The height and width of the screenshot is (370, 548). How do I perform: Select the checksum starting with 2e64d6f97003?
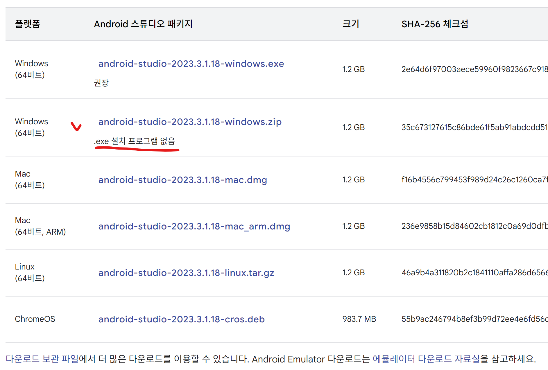click(x=474, y=69)
